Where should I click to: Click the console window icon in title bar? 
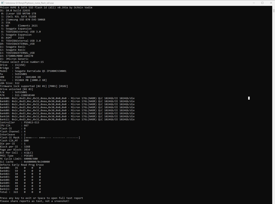coord(3,3)
